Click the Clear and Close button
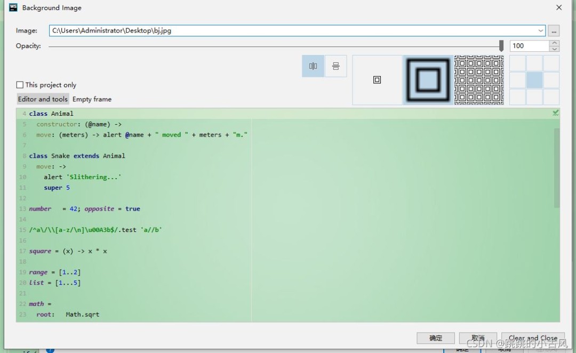This screenshot has height=353, width=576. click(533, 338)
